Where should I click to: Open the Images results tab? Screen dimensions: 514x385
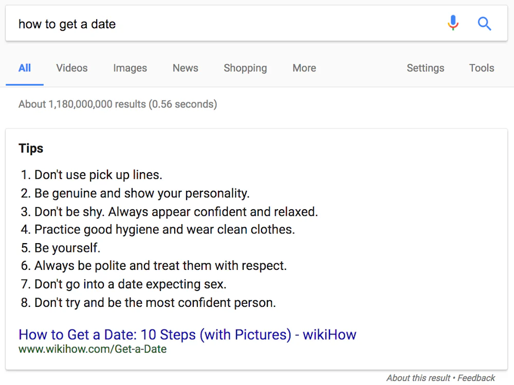(130, 68)
